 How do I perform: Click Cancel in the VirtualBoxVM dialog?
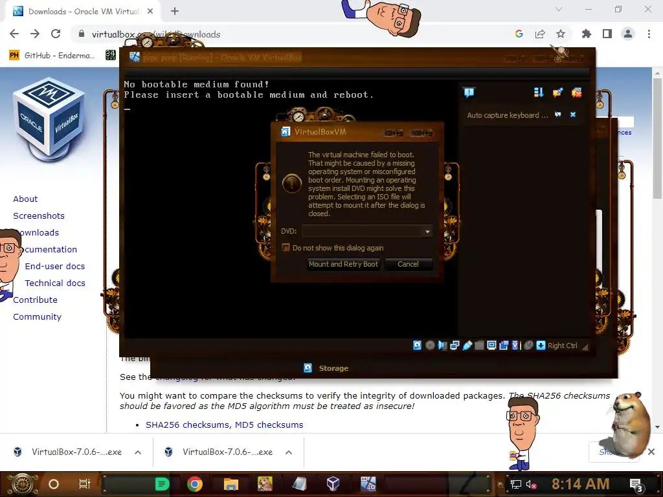click(408, 264)
